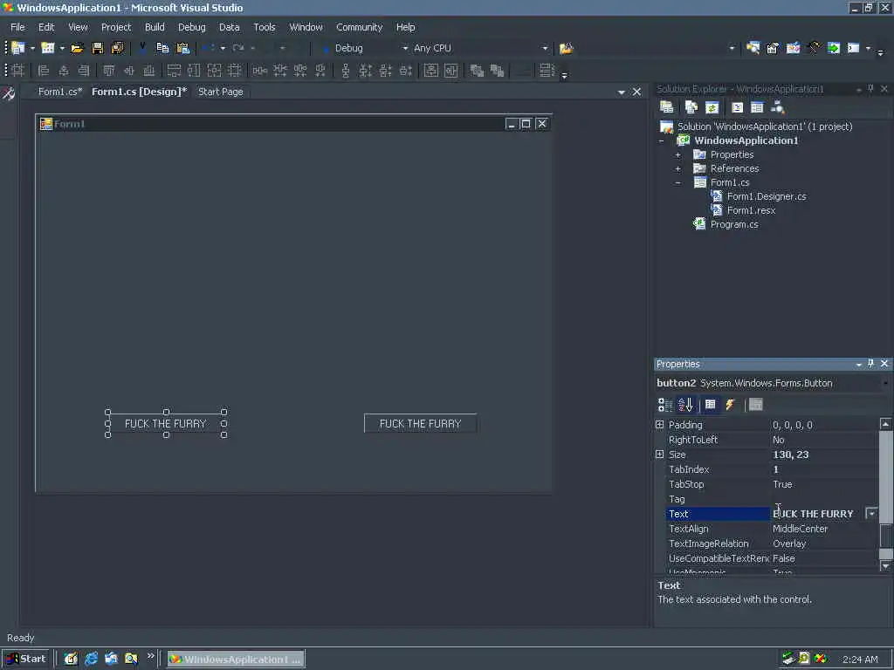894x670 pixels.
Task: Expand the Properties folder node
Action: (677, 154)
